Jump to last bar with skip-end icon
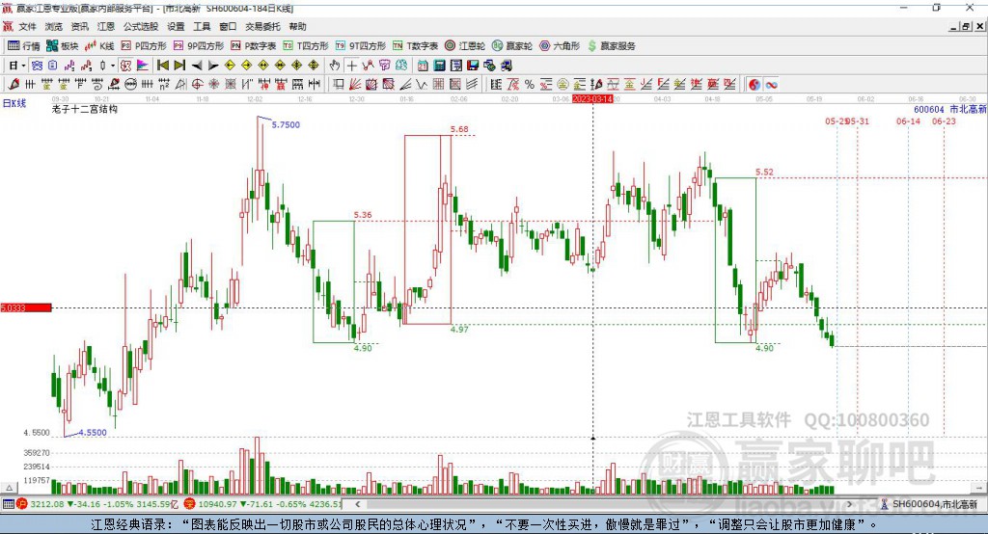 [179, 66]
